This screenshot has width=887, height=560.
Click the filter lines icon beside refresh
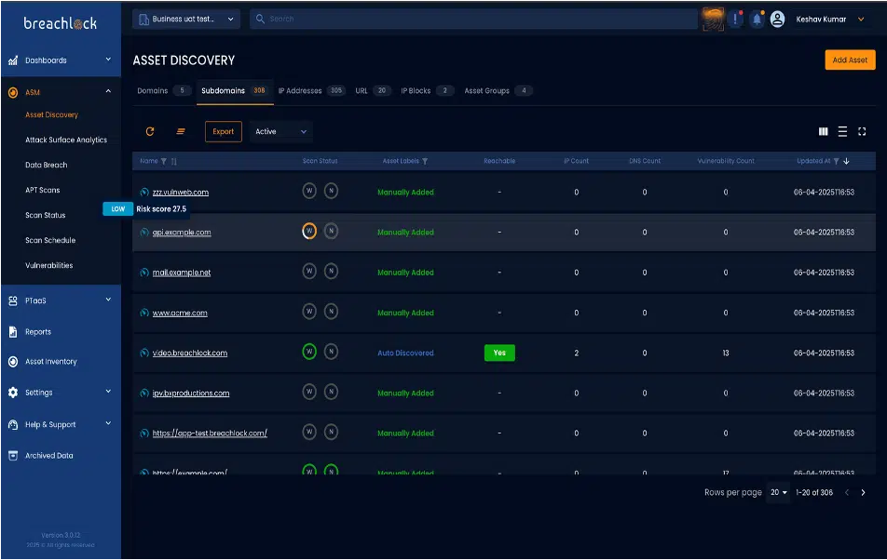181,131
